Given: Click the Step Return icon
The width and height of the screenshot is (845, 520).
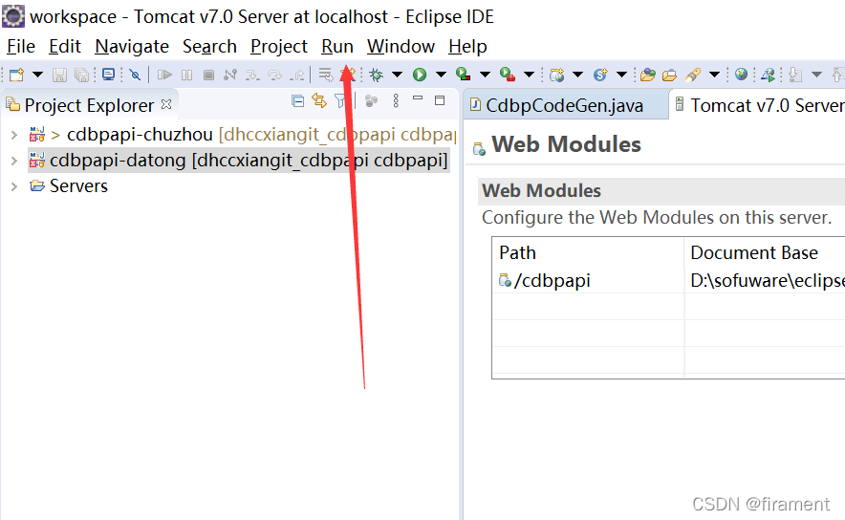Looking at the screenshot, I should [x=297, y=75].
